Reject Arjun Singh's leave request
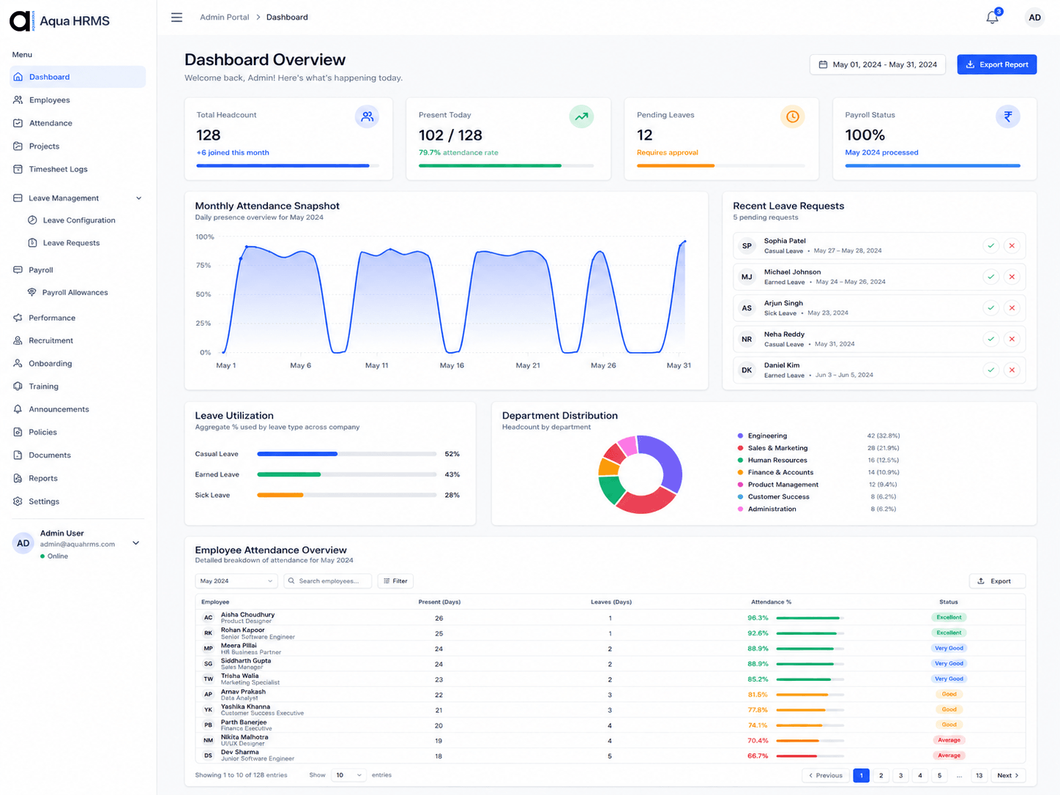The width and height of the screenshot is (1060, 795). pos(1012,308)
